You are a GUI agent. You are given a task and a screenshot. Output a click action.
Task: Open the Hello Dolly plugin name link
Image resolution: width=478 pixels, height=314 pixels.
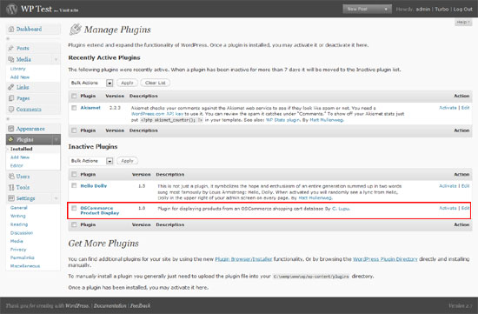[x=94, y=186]
